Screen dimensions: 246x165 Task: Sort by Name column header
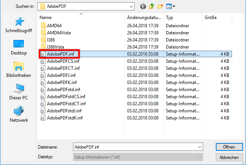pyautogui.click(x=81, y=18)
